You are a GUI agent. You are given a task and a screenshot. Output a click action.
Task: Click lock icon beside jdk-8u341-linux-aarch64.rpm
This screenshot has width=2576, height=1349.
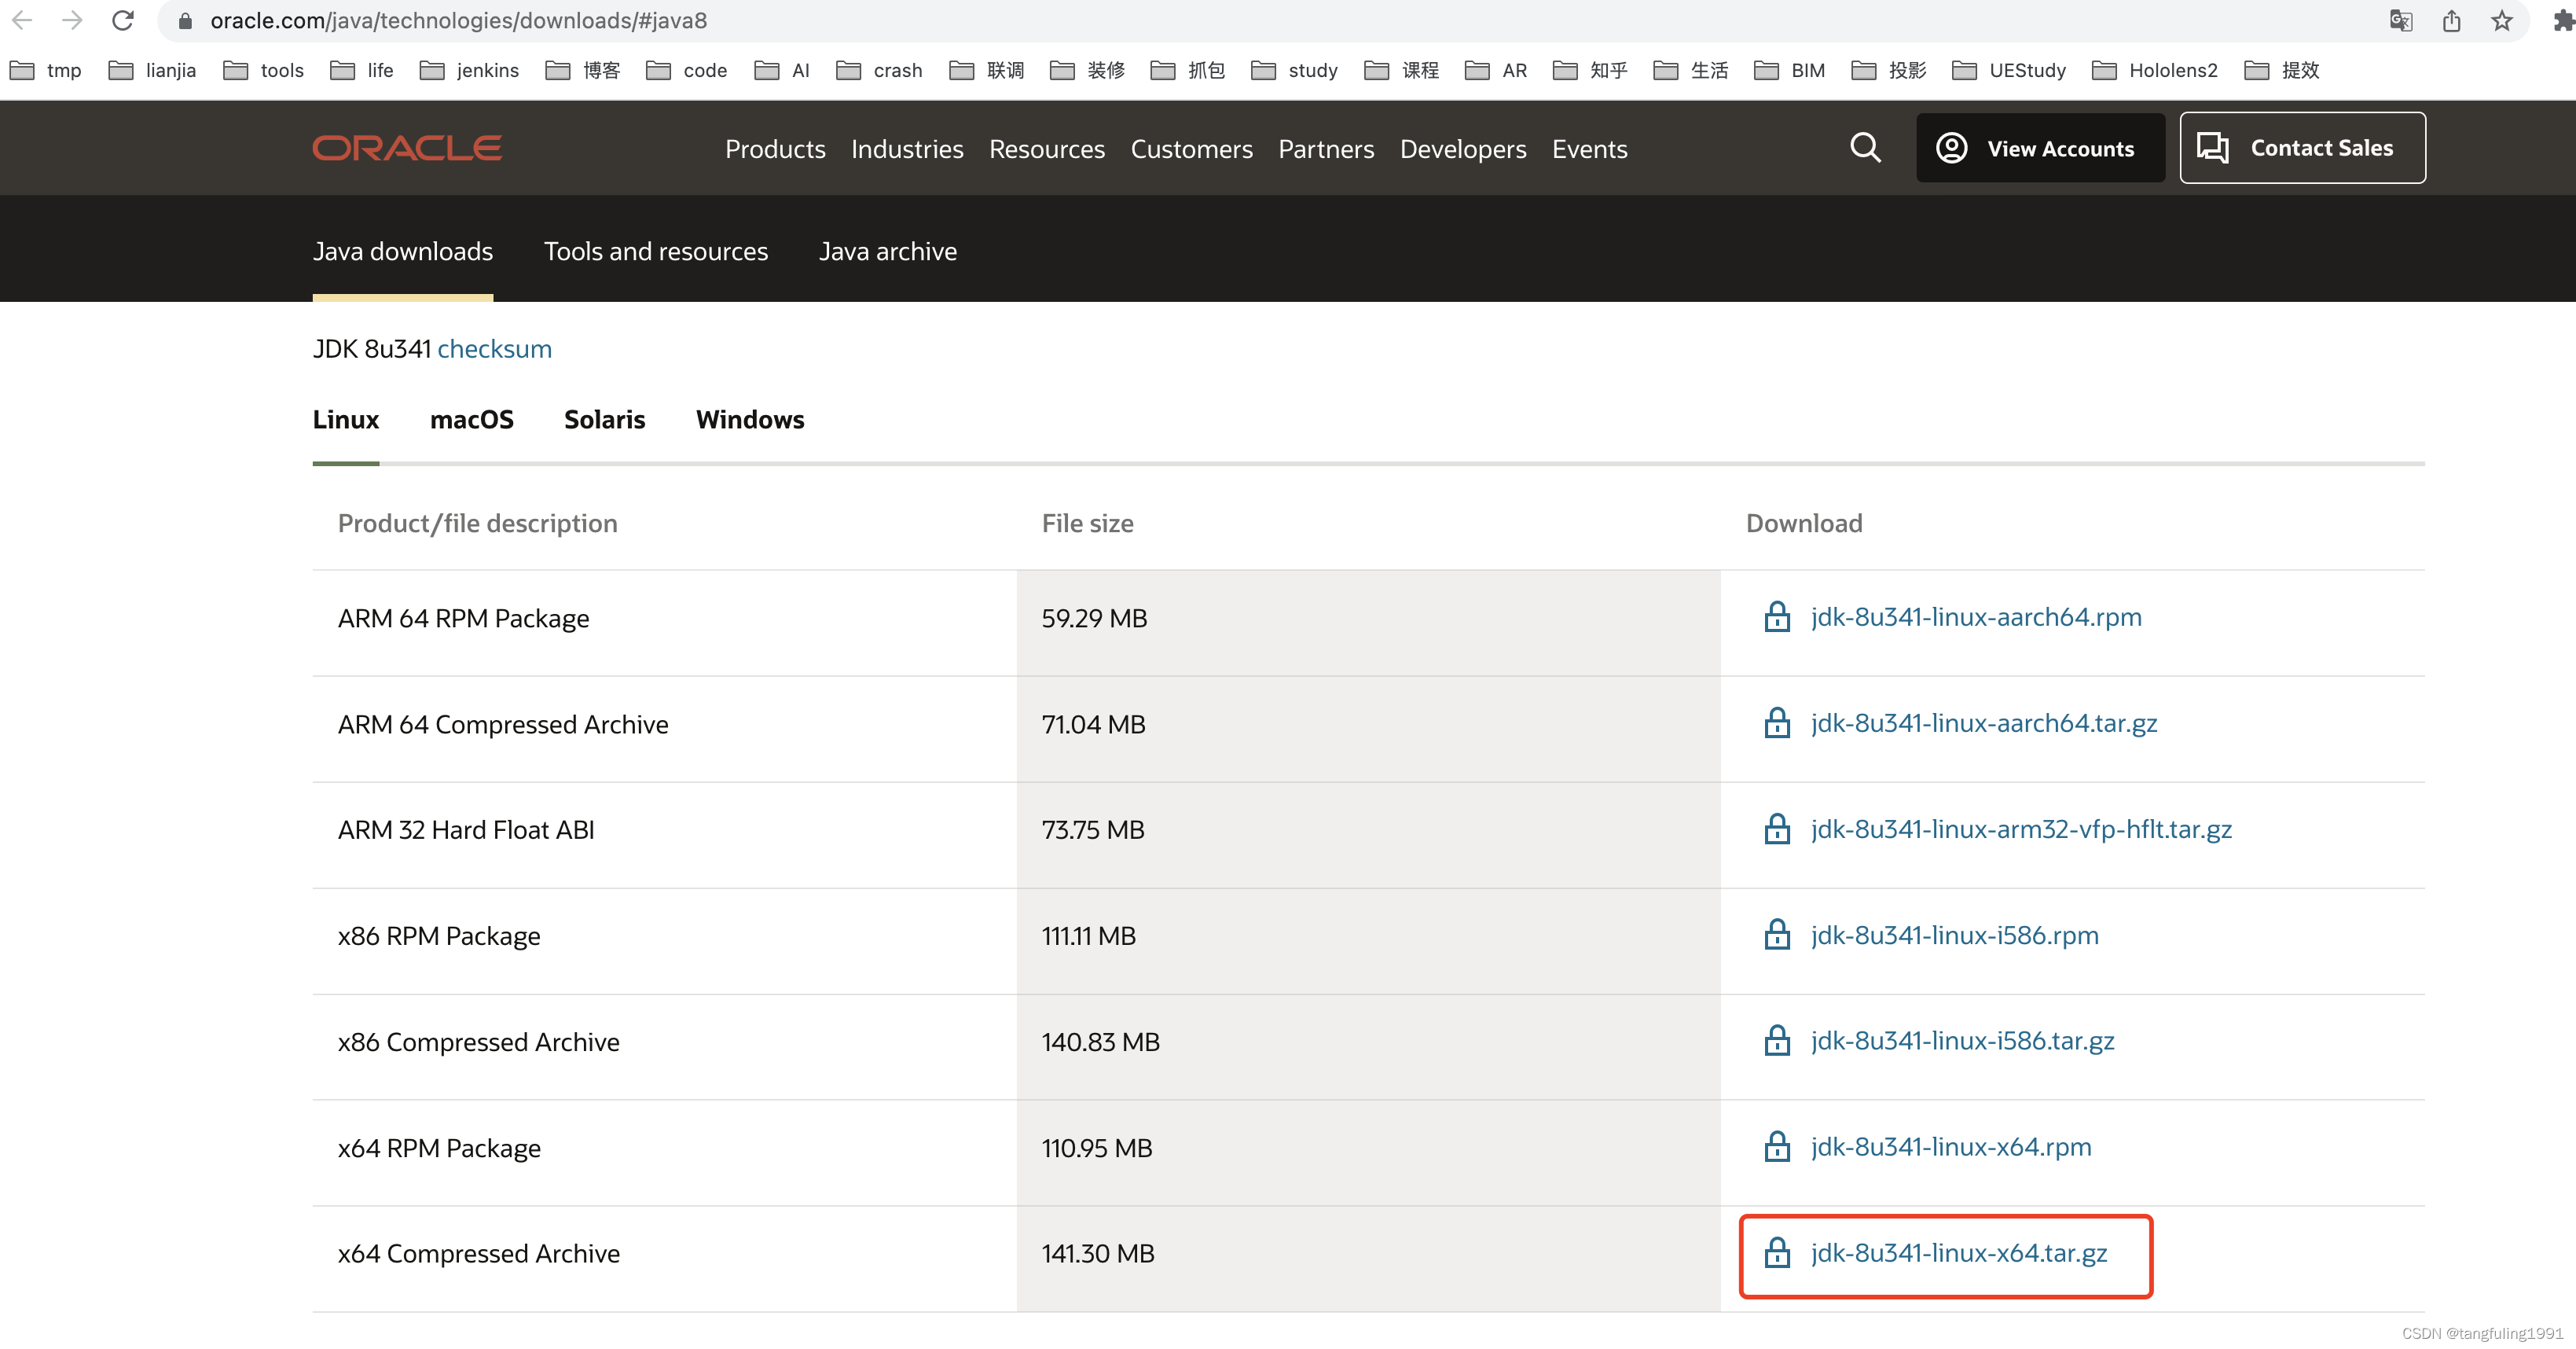1777,617
